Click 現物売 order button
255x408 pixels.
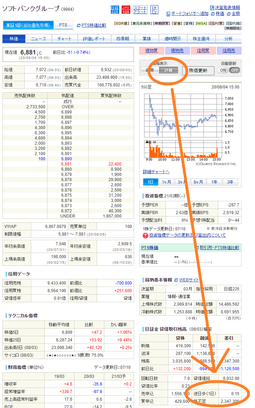(x=177, y=51)
